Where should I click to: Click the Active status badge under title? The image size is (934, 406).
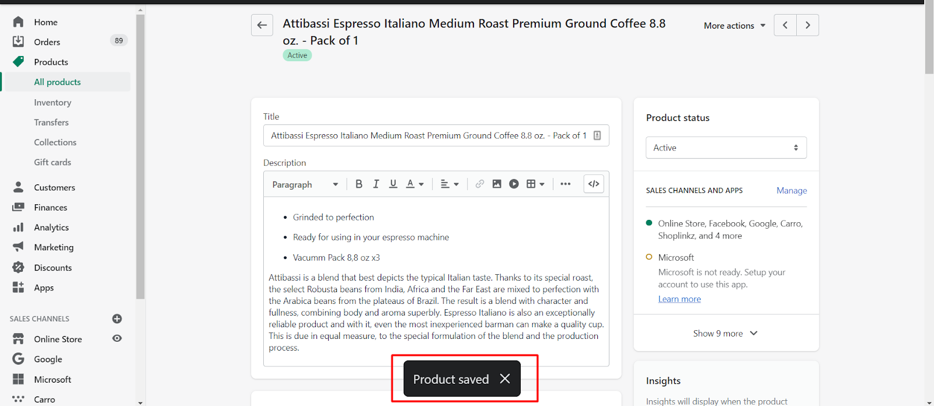click(x=297, y=55)
